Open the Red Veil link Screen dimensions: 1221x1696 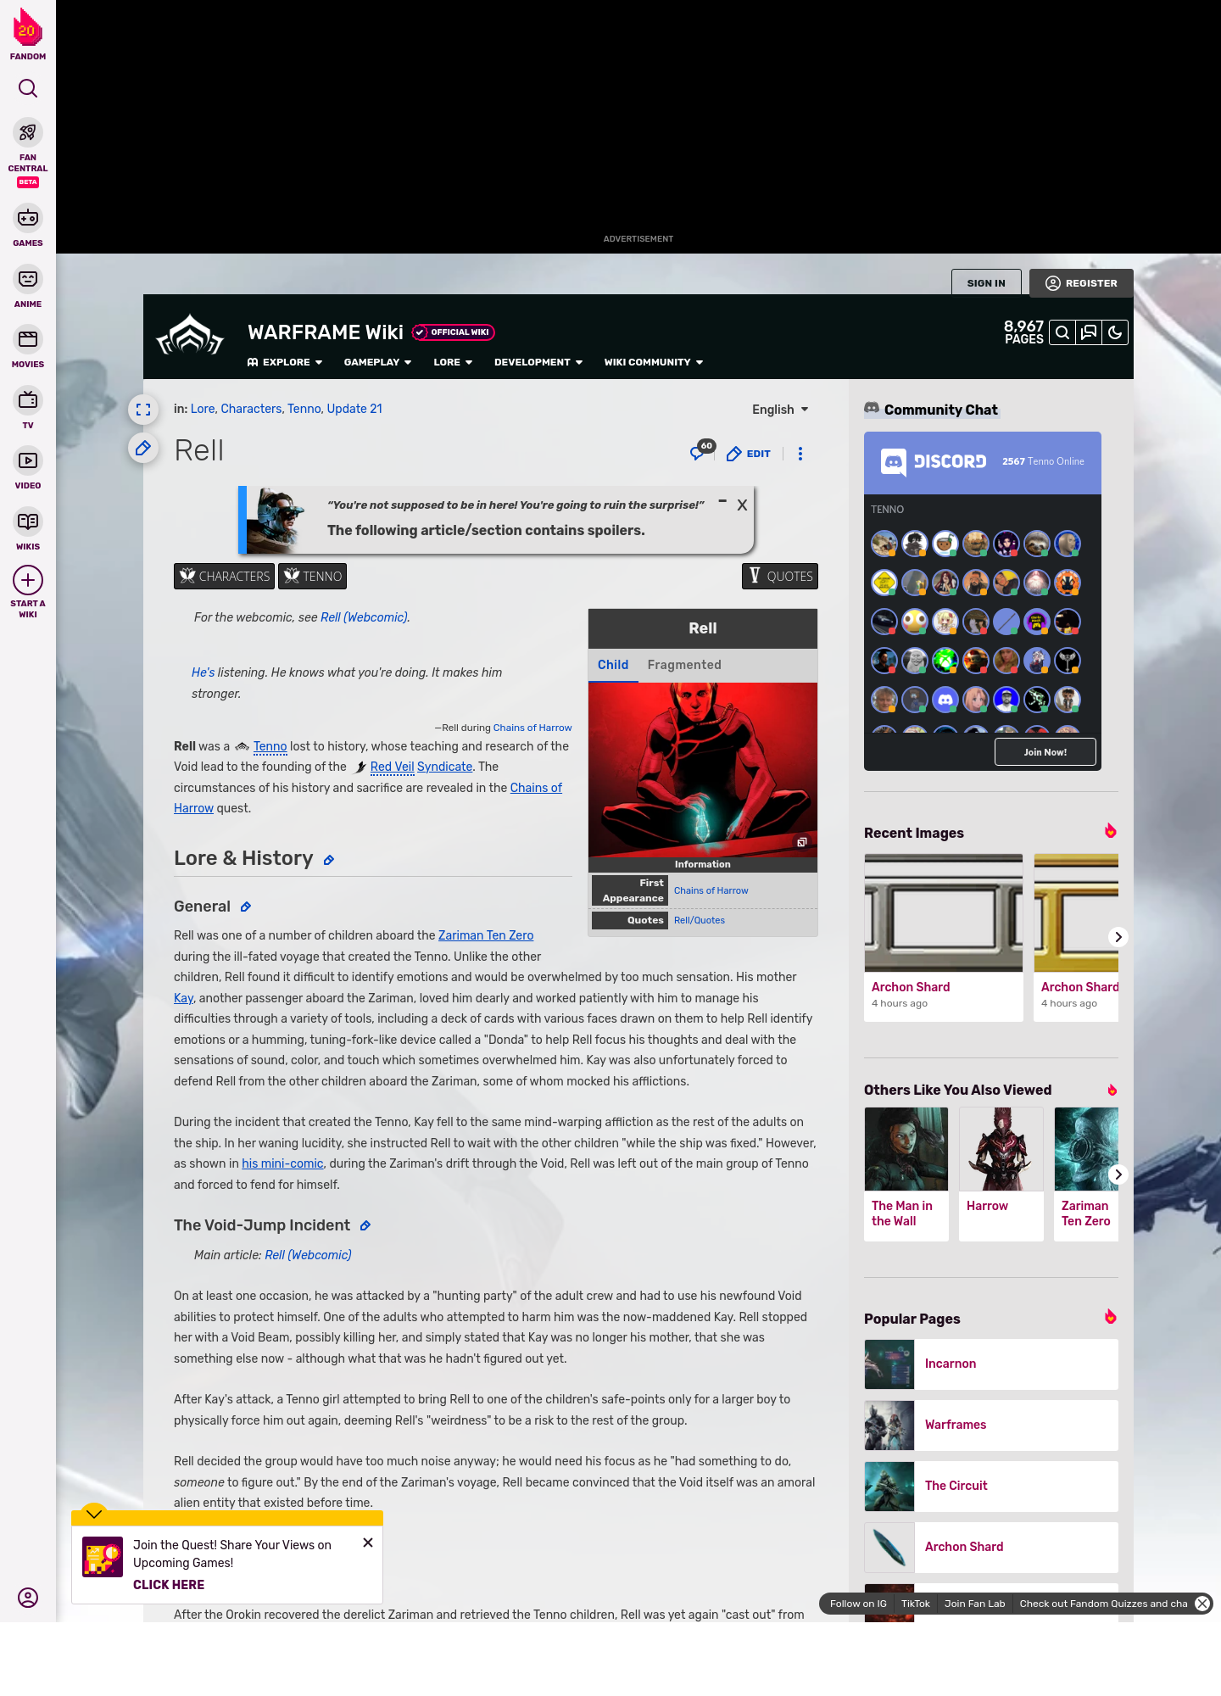click(x=392, y=767)
